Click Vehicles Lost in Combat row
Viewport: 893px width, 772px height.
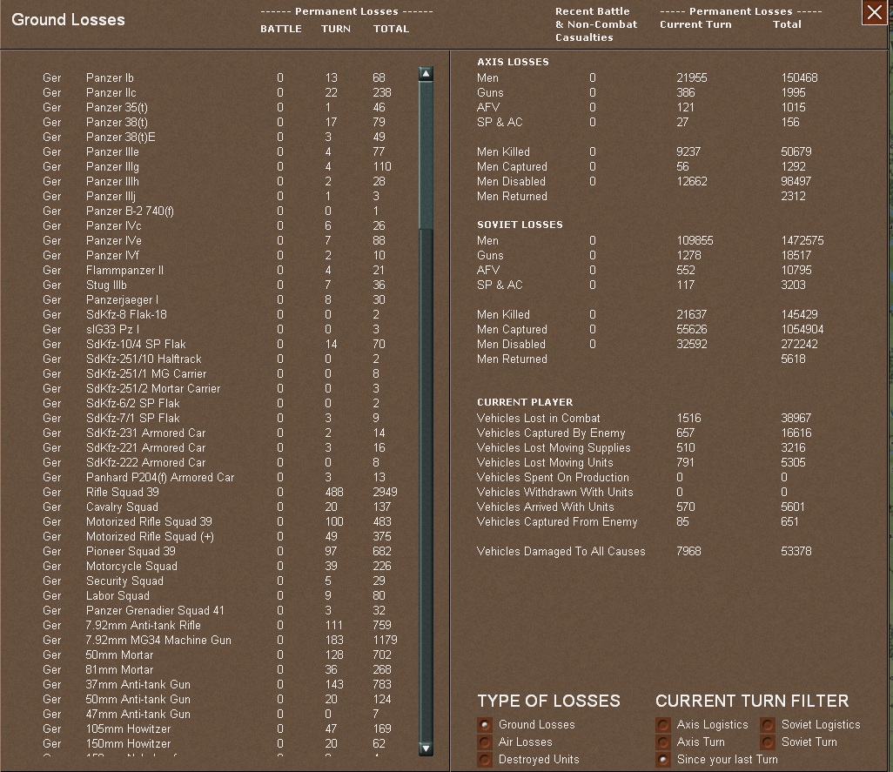[x=645, y=419]
